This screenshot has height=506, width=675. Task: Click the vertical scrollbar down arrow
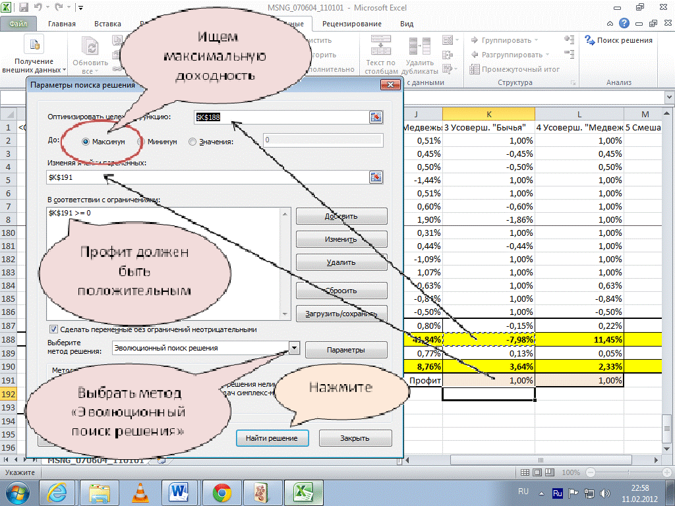point(667,447)
